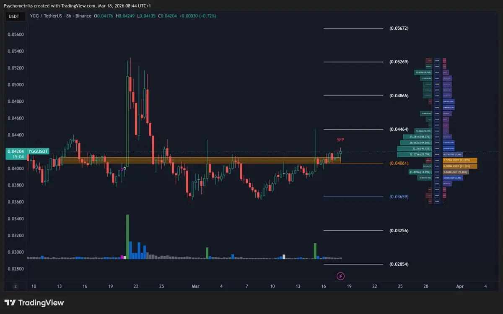Click 0.04400 on the price axis
This screenshot has height=314, width=503.
pos(16,135)
